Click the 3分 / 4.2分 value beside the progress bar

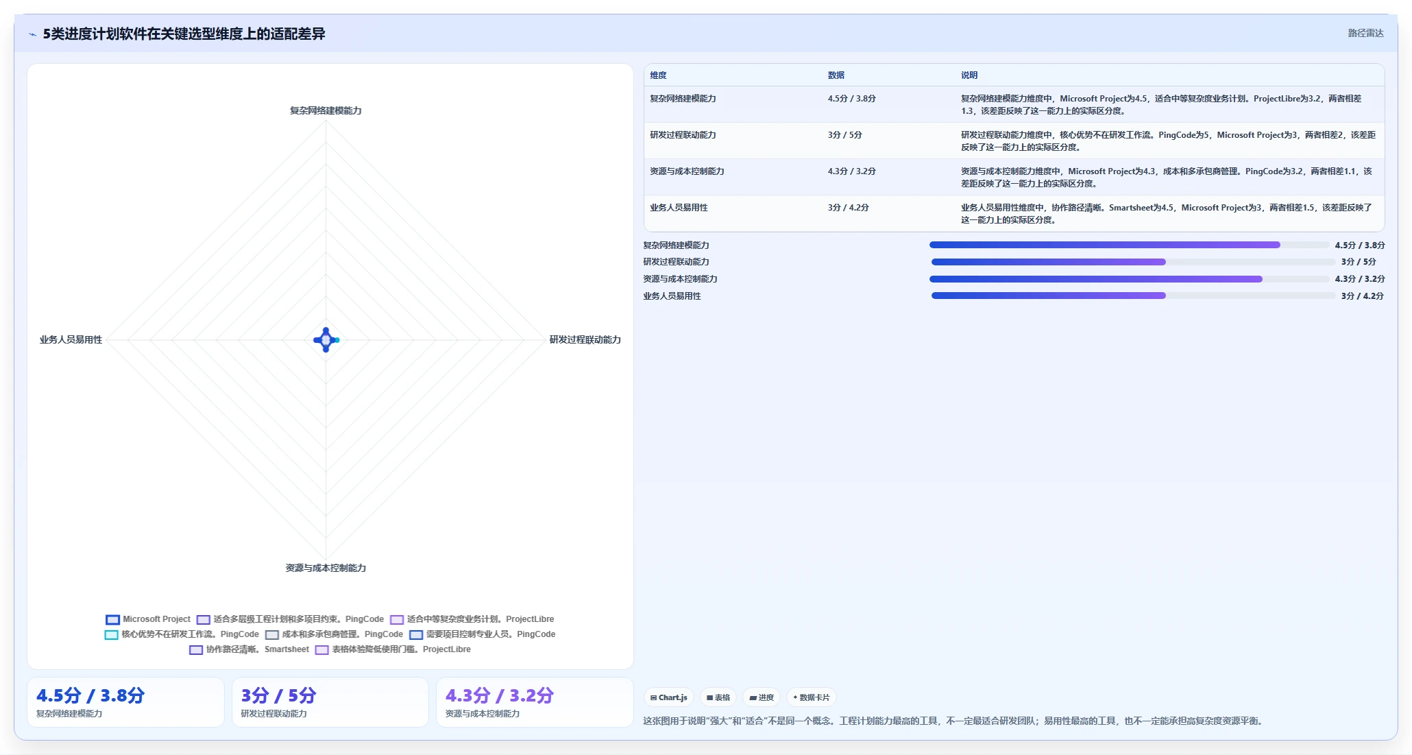point(1362,296)
